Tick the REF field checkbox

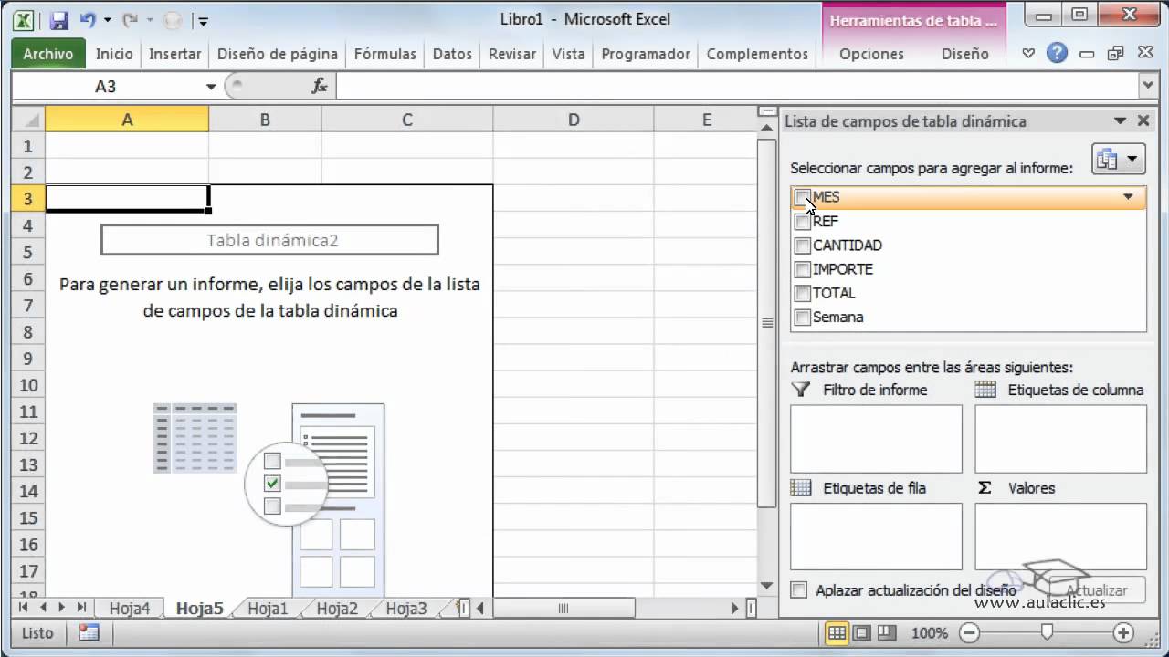pyautogui.click(x=803, y=222)
